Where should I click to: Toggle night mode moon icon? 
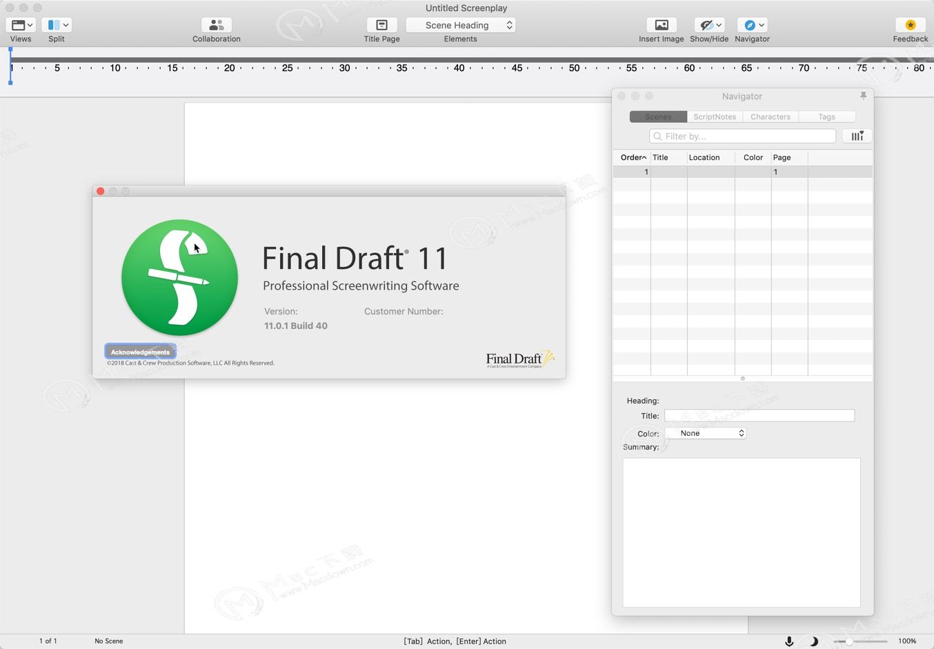pos(813,641)
